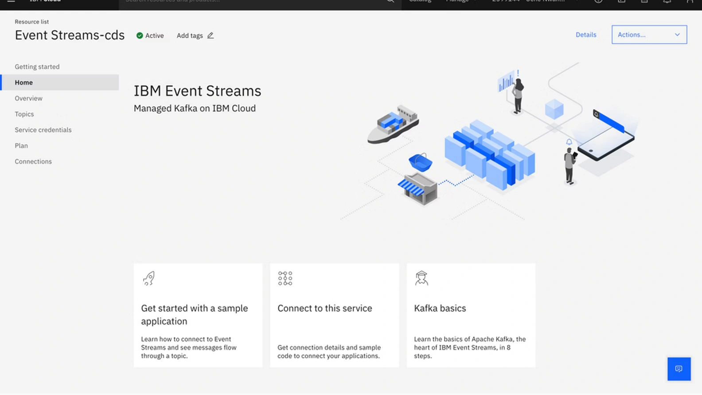Expand the Actions dropdown
The height and width of the screenshot is (395, 702).
coord(649,35)
